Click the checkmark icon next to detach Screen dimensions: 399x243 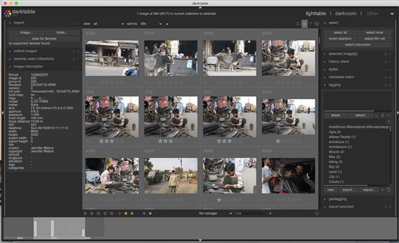[377, 116]
